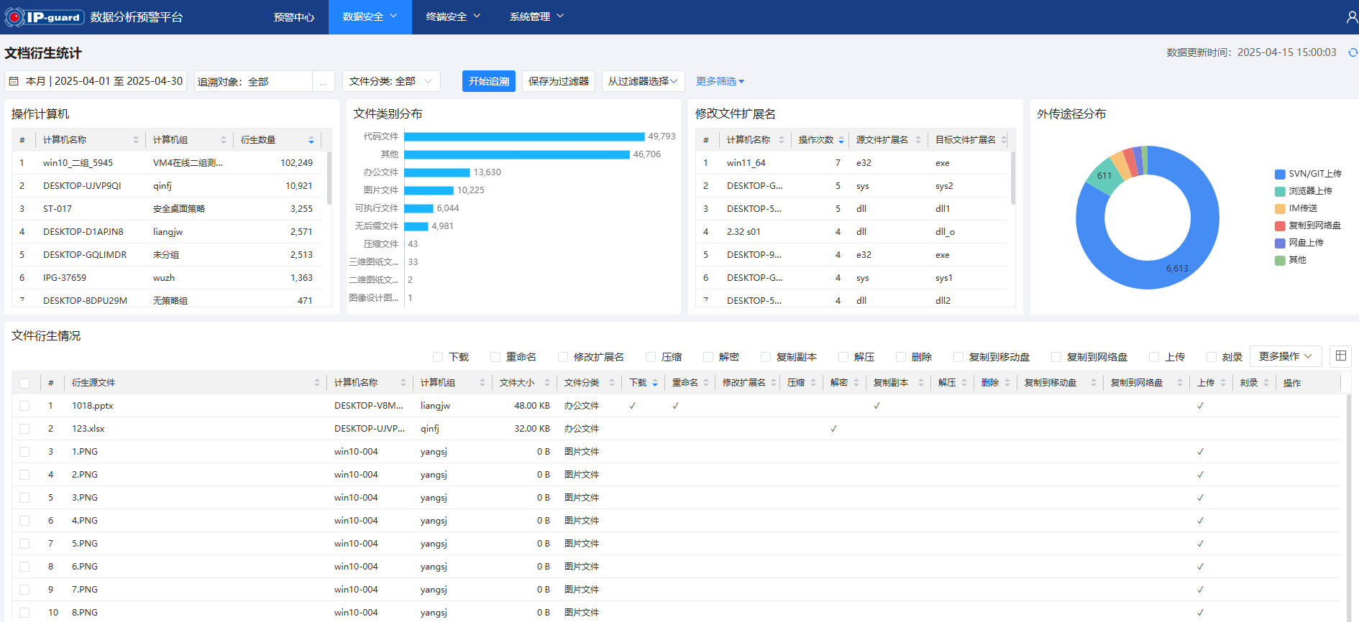The image size is (1359, 622).
Task: Toggle the select-all checkbox in table header
Action: 24,383
